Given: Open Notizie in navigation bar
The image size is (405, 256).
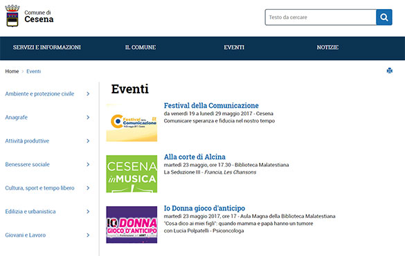Looking at the screenshot, I should 327,48.
